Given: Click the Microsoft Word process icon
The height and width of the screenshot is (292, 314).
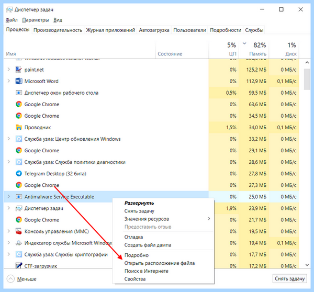Looking at the screenshot, I should [19, 81].
